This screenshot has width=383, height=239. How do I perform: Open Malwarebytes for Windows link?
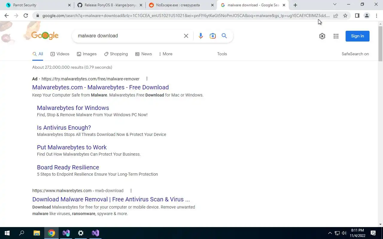tap(73, 108)
